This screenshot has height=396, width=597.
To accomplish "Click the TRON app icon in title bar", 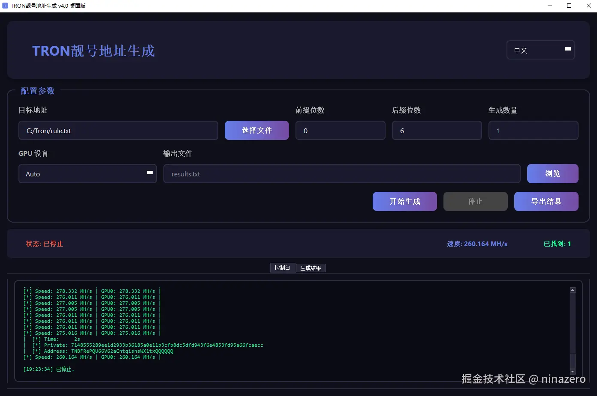I will pos(5,6).
